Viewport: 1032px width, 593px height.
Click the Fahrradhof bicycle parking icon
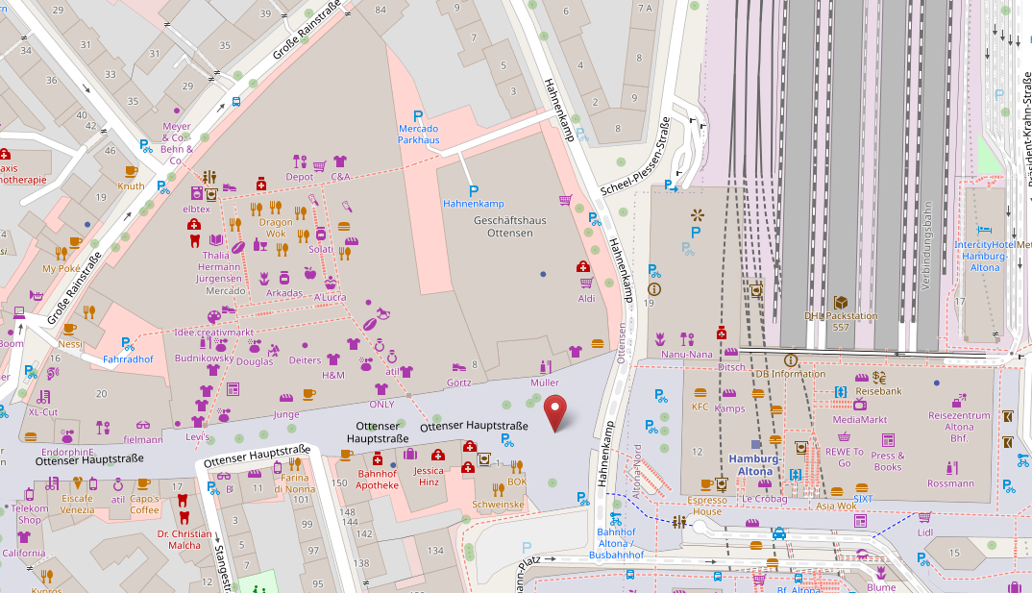tap(128, 344)
